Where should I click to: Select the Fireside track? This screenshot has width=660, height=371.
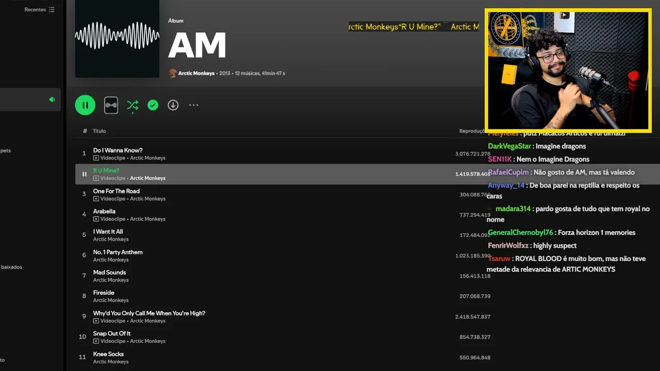(x=104, y=293)
